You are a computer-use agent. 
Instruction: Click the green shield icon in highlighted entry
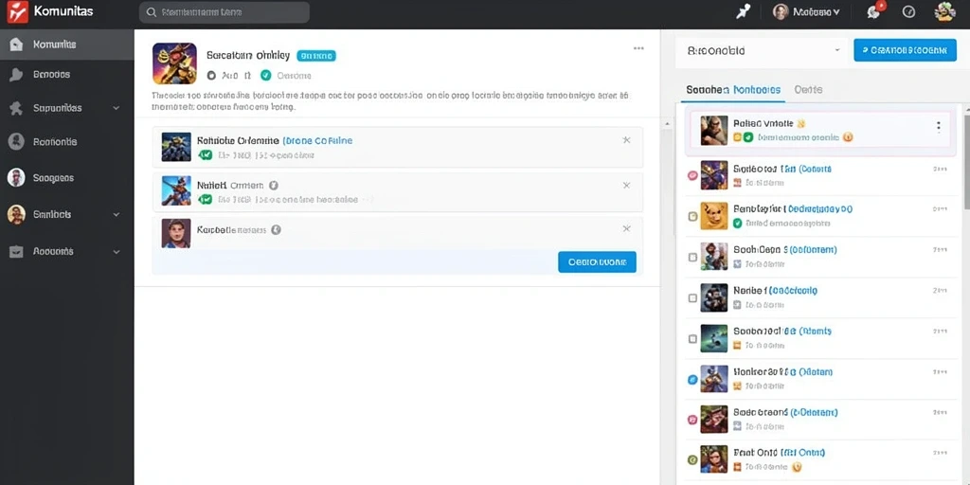(748, 137)
